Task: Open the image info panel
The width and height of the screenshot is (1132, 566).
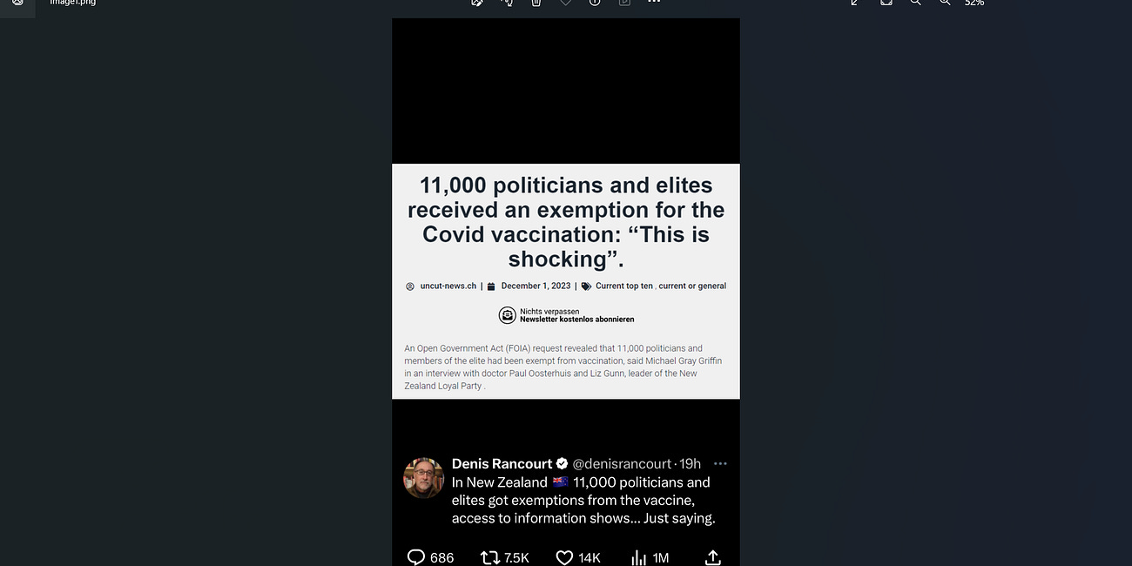Action: coord(595,3)
